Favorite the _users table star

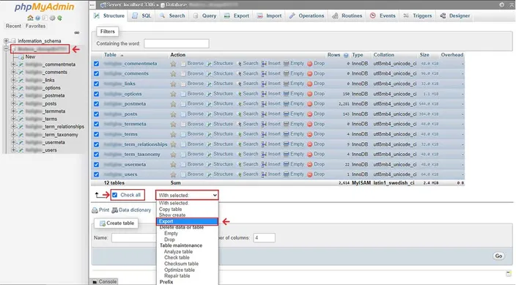[x=173, y=174]
